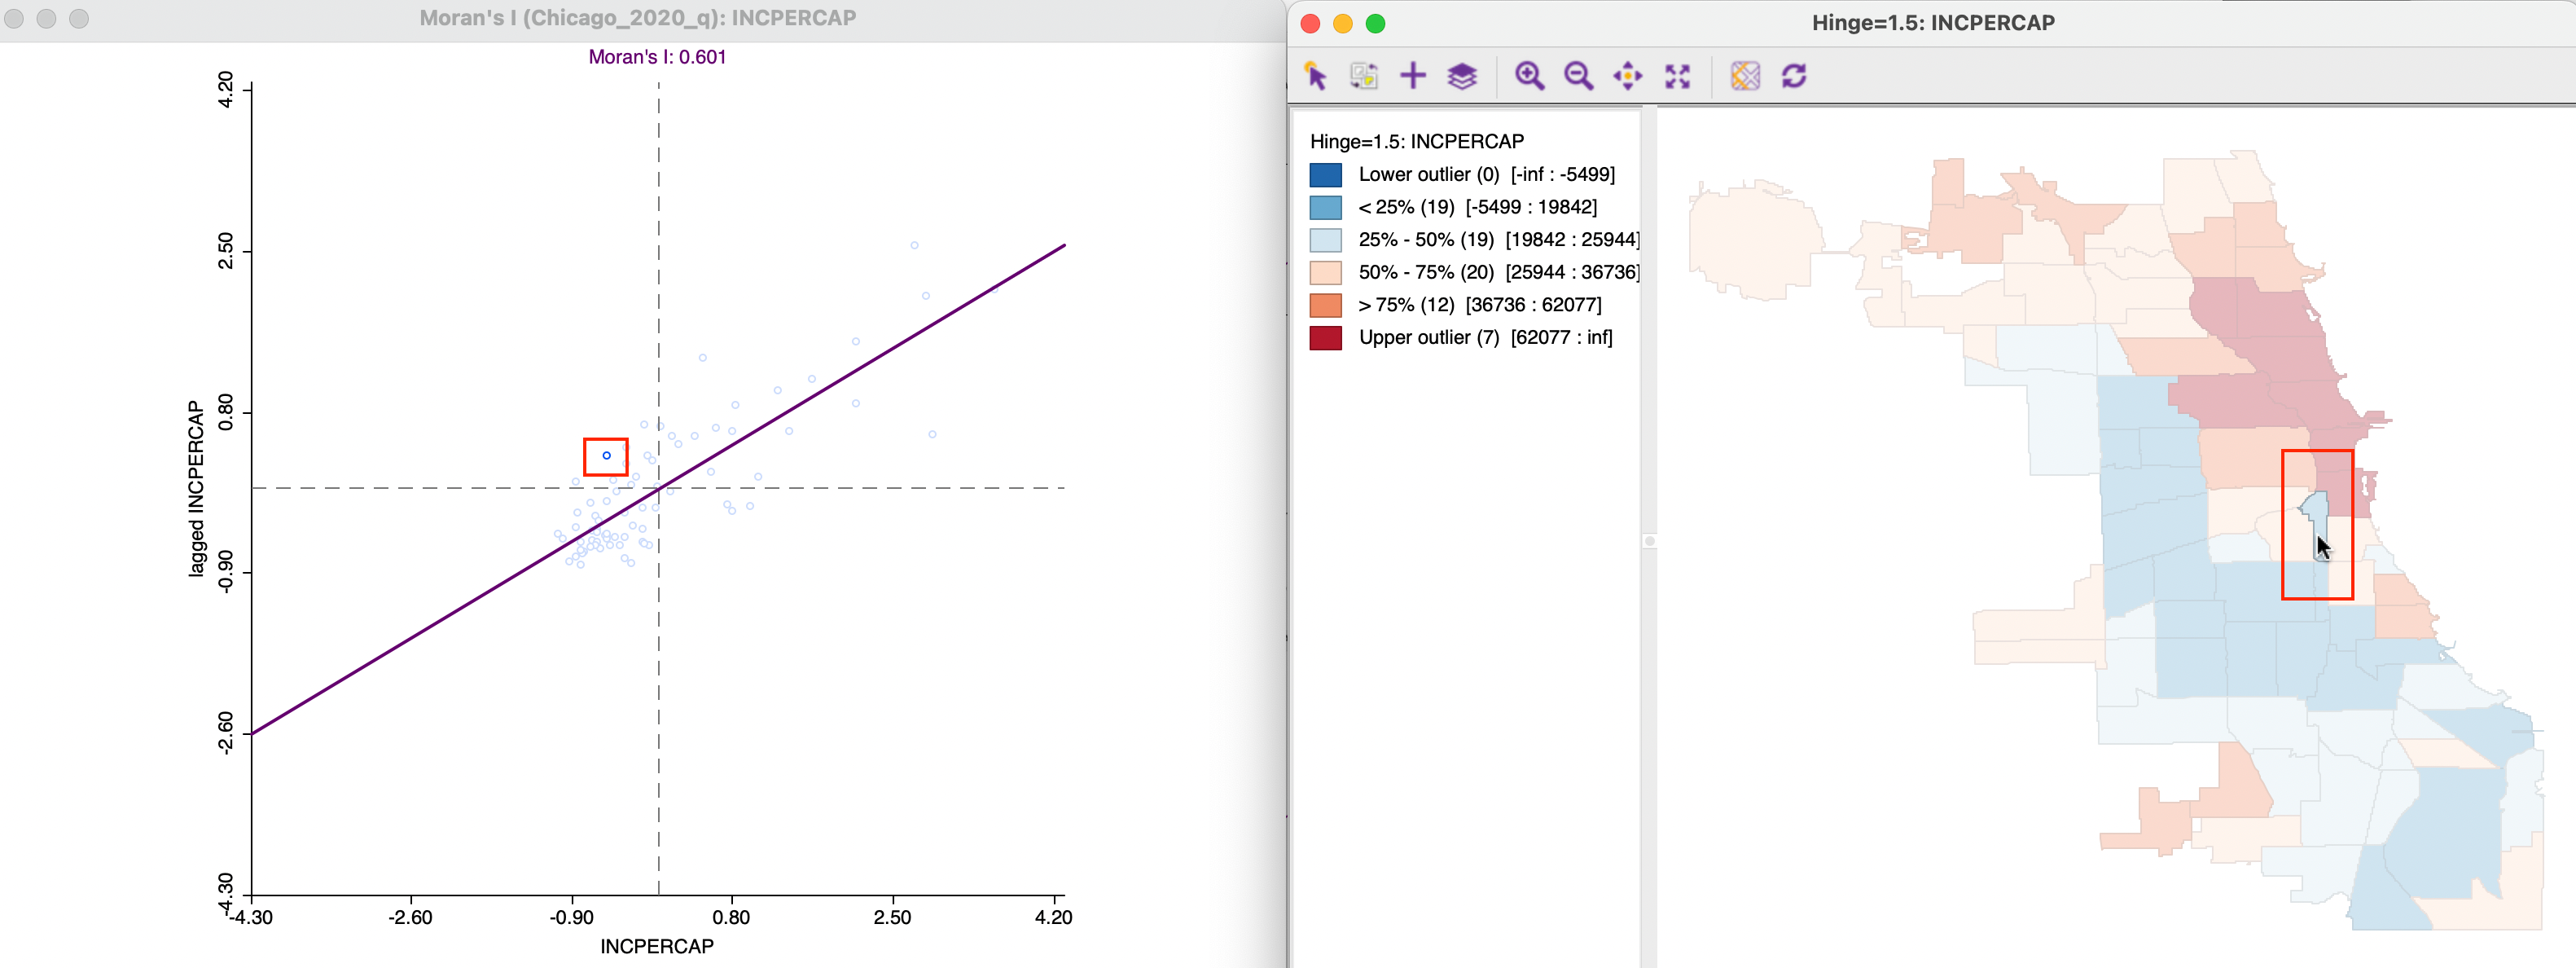The image size is (2576, 968).
Task: Select the Pan four-arrow tool
Action: (x=1628, y=76)
